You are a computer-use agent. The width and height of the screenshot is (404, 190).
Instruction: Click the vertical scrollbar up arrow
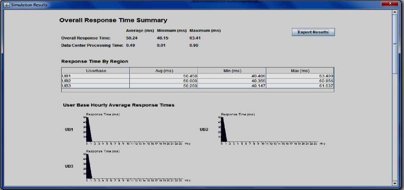coord(395,12)
